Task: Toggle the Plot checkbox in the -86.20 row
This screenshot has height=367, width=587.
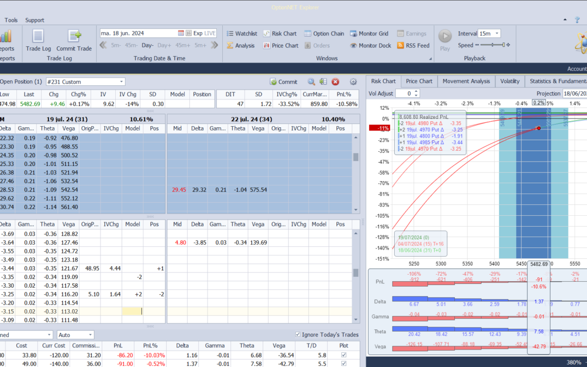Action: tap(344, 355)
